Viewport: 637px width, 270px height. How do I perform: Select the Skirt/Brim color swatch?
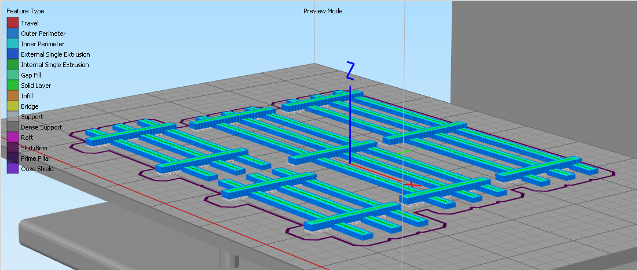12,148
